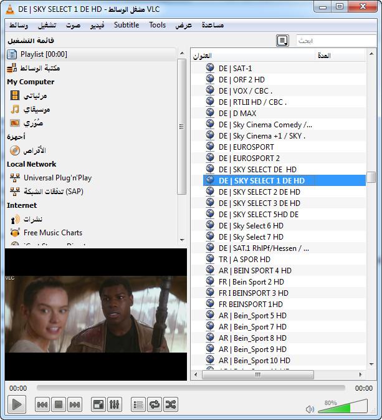Click globe icon beside DE | EUROSPORT

click(210, 146)
